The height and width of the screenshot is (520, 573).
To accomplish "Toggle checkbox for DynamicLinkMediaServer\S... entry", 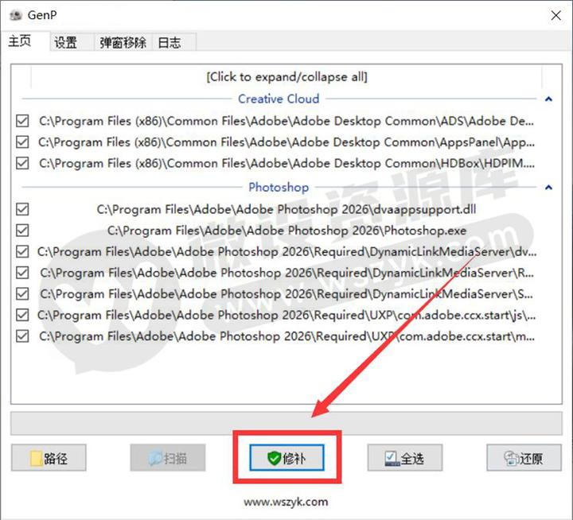I will [x=22, y=294].
